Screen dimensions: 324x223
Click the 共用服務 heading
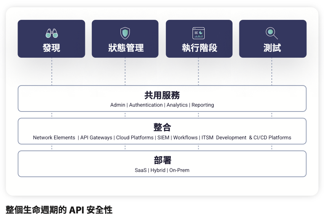[x=162, y=95]
